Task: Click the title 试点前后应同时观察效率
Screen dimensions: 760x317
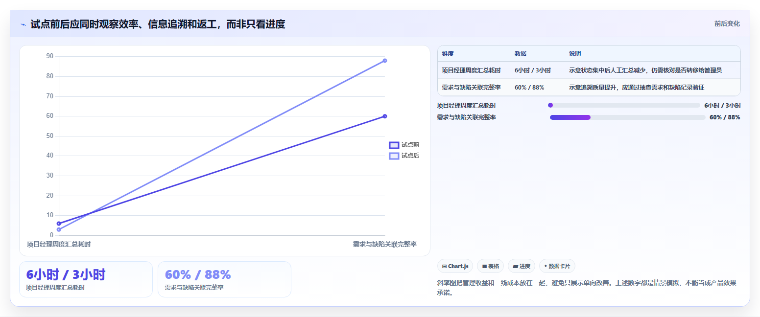Action: tap(158, 24)
